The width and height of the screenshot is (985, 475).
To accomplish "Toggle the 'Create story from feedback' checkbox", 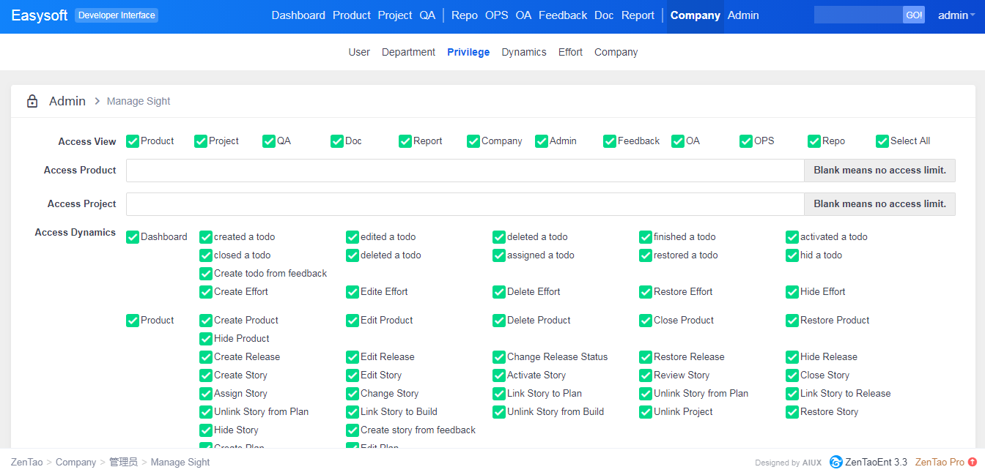I will click(353, 430).
